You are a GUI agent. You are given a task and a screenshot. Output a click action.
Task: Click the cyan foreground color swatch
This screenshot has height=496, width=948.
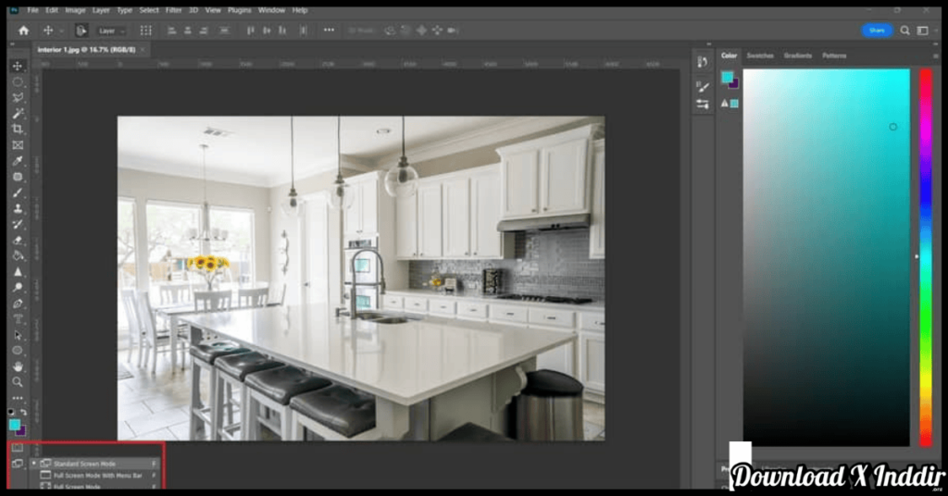click(x=15, y=424)
